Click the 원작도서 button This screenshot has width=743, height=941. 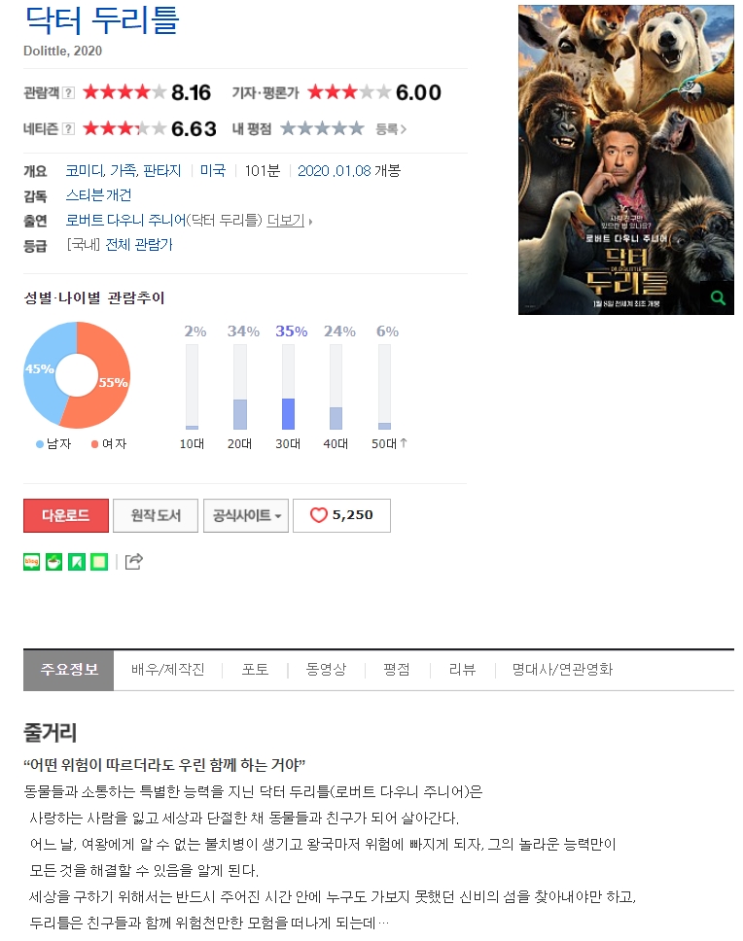[x=156, y=515]
